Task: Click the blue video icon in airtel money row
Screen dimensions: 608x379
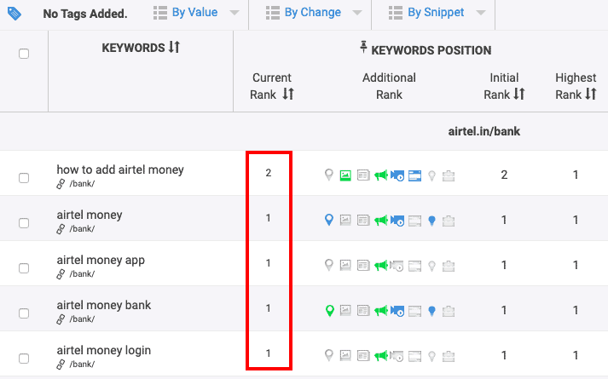Action: click(x=397, y=221)
